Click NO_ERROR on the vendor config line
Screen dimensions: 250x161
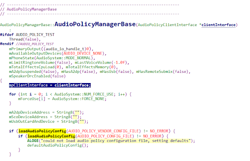(159, 131)
